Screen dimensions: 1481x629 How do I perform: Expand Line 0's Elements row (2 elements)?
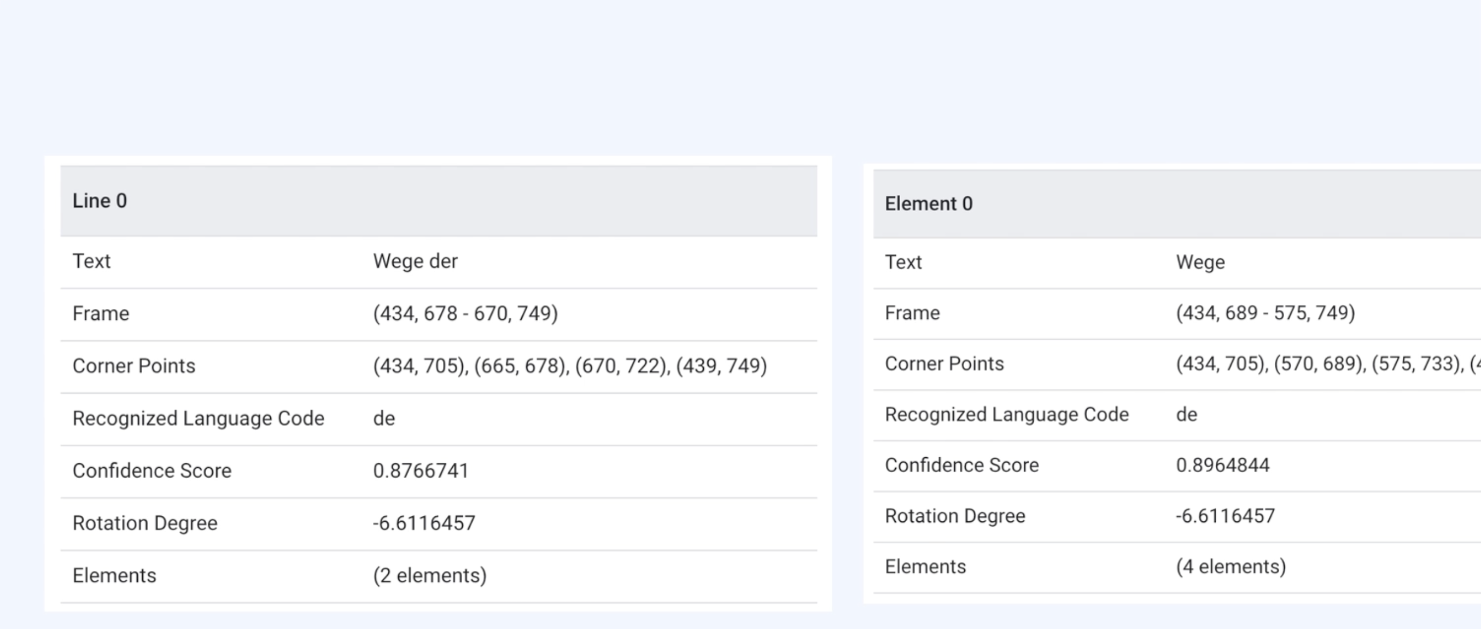[x=429, y=575]
